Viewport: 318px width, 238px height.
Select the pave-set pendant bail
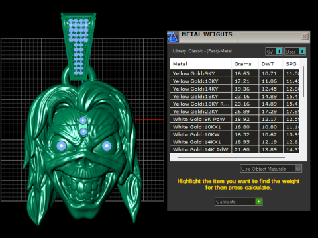(x=78, y=46)
